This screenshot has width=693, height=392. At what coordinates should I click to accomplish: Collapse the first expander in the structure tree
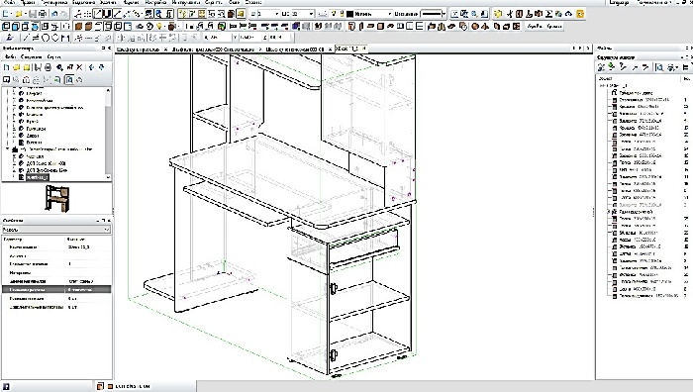(602, 86)
